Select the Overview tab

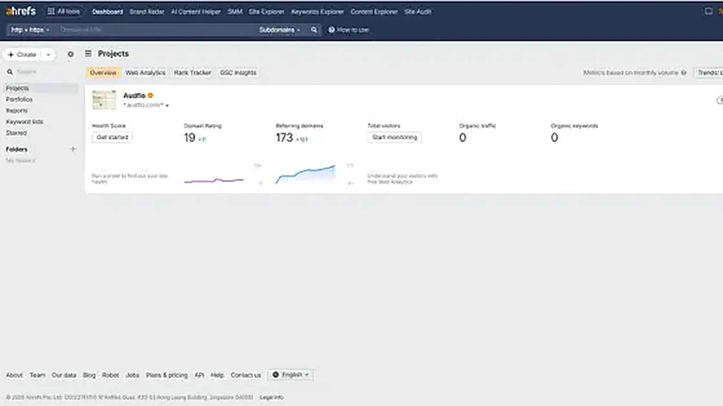103,73
